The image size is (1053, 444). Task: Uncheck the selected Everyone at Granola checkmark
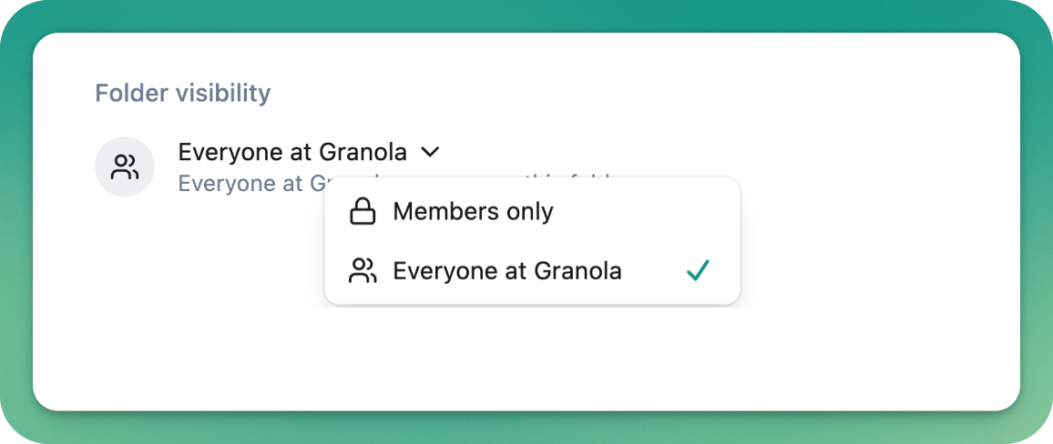pos(699,270)
